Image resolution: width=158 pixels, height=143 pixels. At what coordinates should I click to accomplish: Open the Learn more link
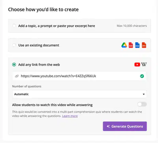(x=70, y=116)
